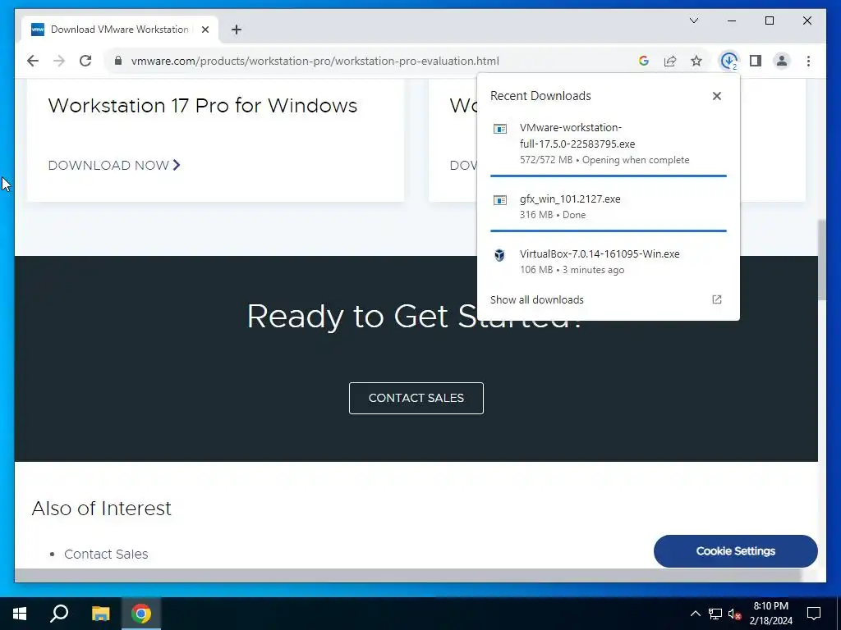
Task: Go back to the previous page
Action: pos(33,61)
